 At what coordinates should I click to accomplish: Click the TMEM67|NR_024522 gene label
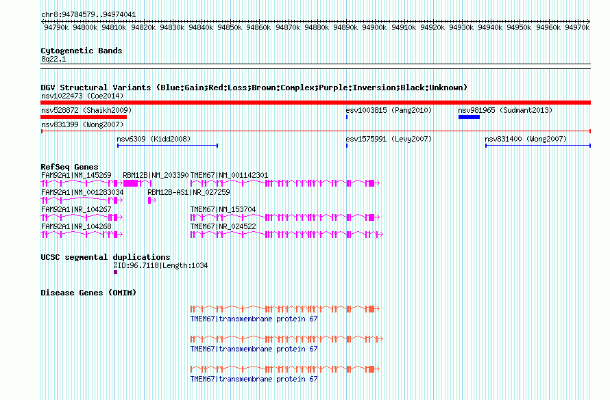point(223,226)
